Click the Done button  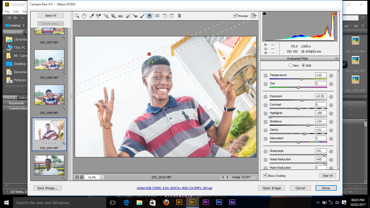[x=326, y=188]
